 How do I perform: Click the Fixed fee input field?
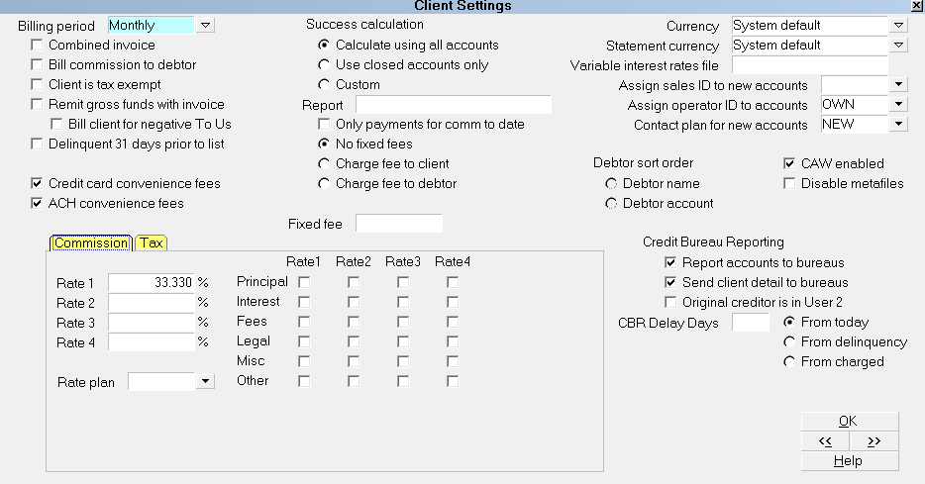[x=399, y=224]
